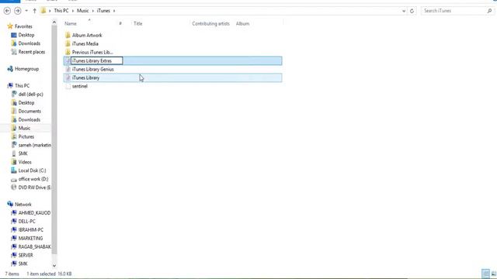Open Favorites in the navigation pane

tap(23, 26)
